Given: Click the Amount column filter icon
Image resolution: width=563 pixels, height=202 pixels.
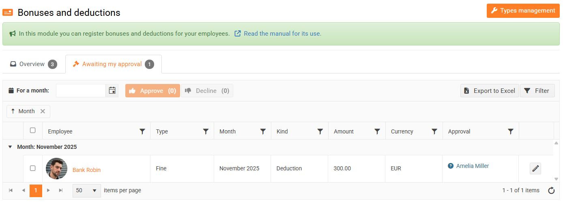Looking at the screenshot, I should [377, 131].
